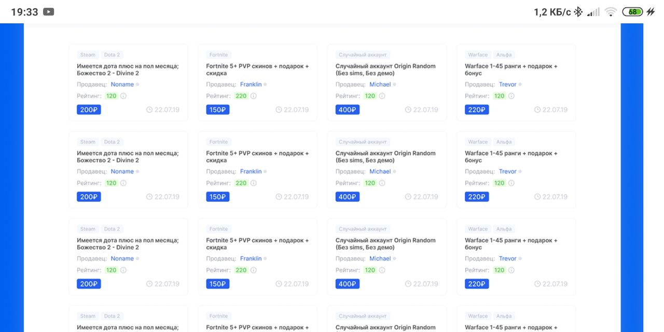
Task: Click rating info icon on second-row Fortnite card
Action: pyautogui.click(x=253, y=183)
